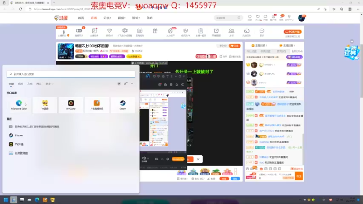Open YY语音 from the taskbar

pos(53,199)
